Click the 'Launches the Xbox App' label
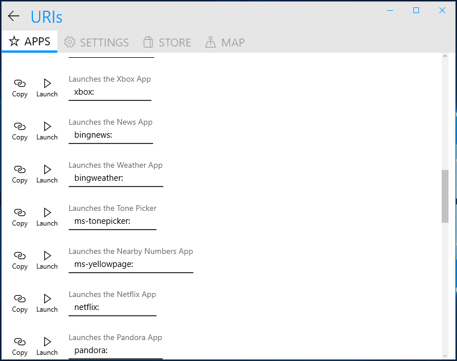 (x=110, y=79)
